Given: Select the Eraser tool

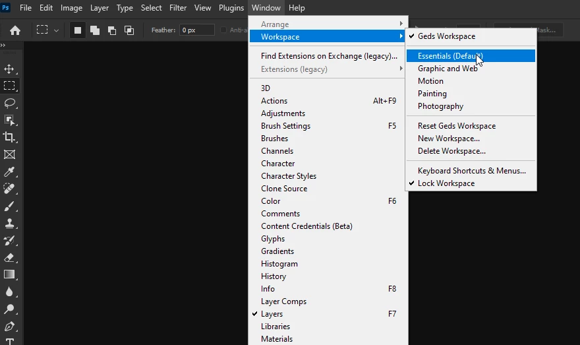Looking at the screenshot, I should point(9,258).
